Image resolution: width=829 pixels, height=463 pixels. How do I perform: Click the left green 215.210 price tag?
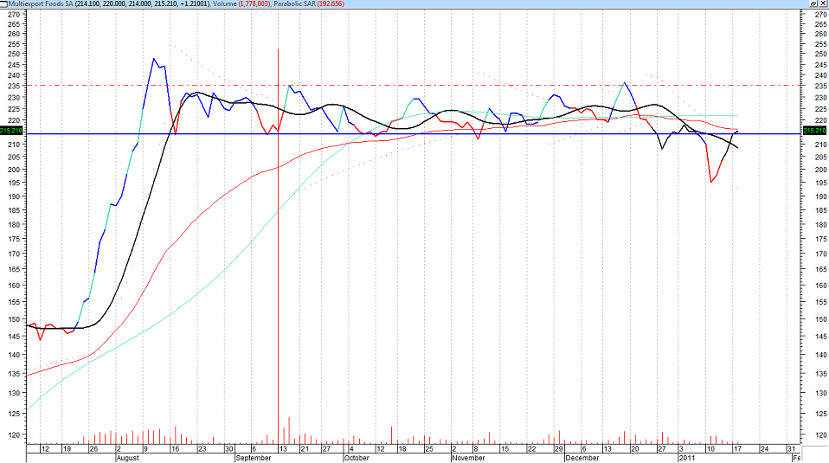point(11,131)
